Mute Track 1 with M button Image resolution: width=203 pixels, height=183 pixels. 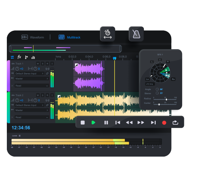(x=38, y=64)
